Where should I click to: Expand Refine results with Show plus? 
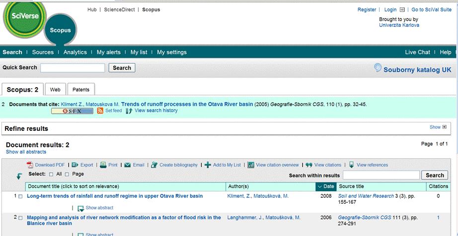tap(444, 127)
